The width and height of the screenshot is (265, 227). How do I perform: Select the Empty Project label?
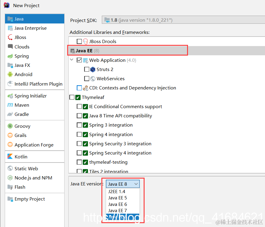coord(30,199)
